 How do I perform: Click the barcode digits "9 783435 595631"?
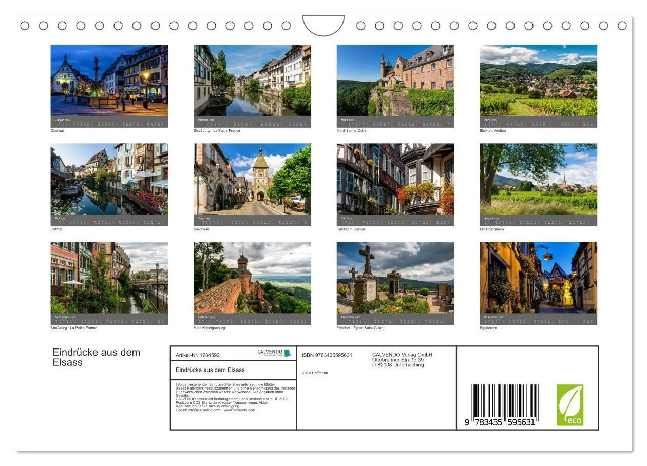pos(500,422)
